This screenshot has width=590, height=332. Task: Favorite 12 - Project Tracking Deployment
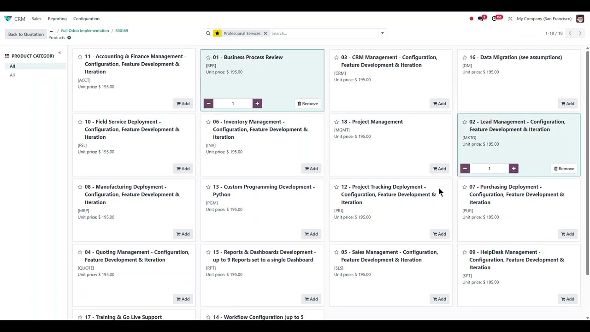(336, 187)
